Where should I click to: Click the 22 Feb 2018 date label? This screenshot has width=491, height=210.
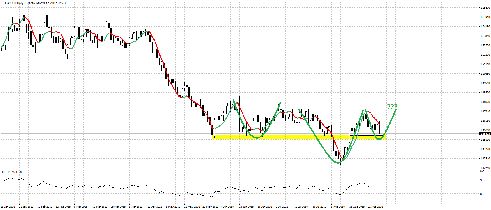(63, 207)
